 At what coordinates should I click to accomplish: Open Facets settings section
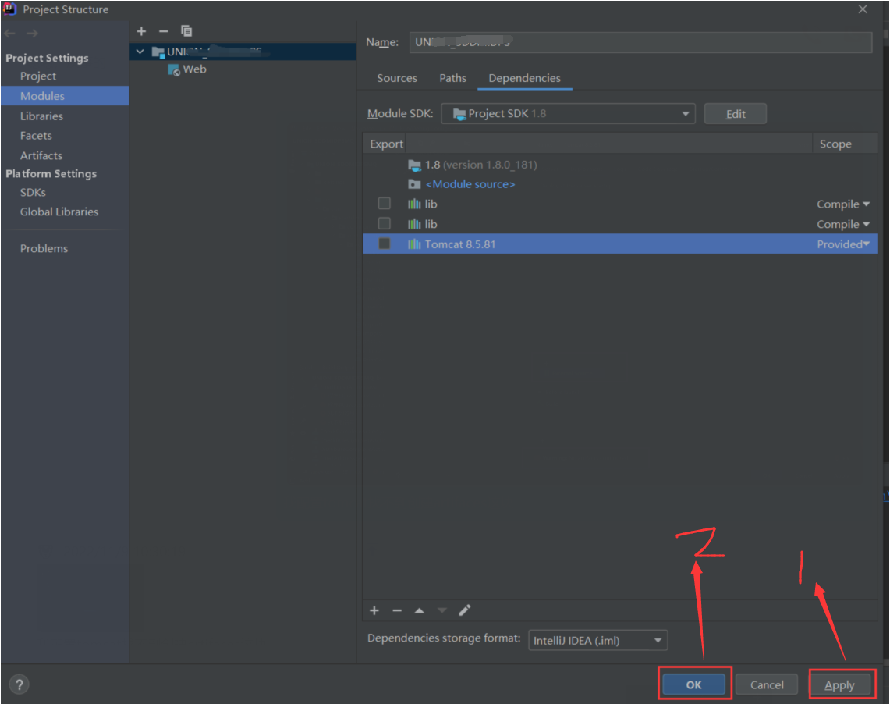coord(36,136)
